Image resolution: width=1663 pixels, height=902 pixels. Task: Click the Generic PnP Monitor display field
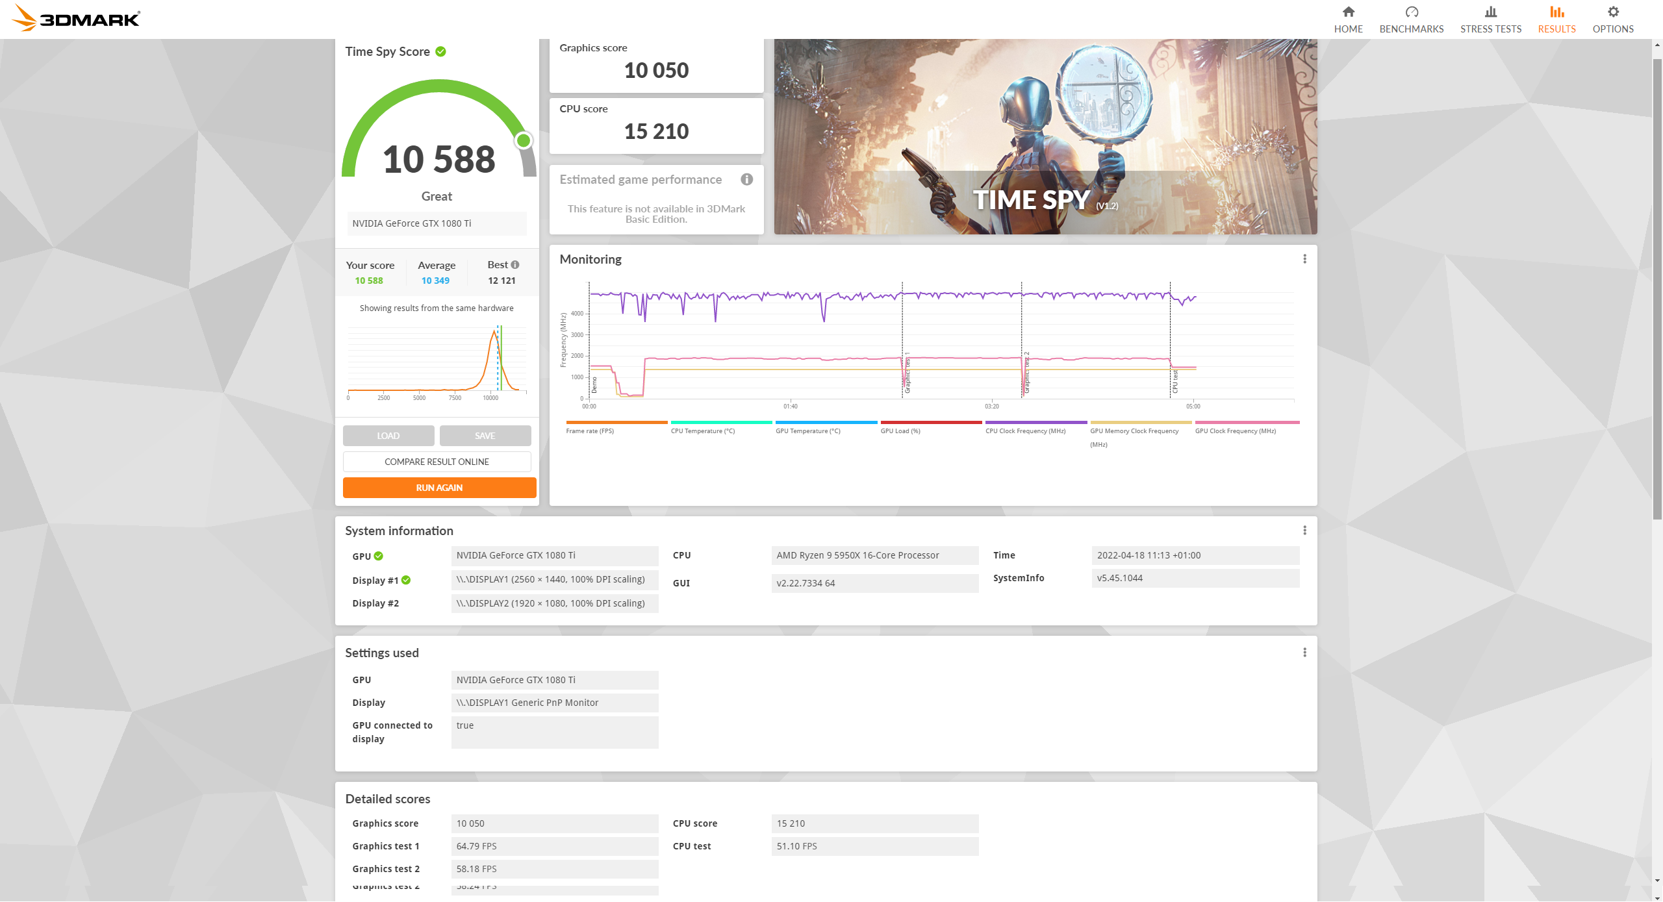[555, 703]
